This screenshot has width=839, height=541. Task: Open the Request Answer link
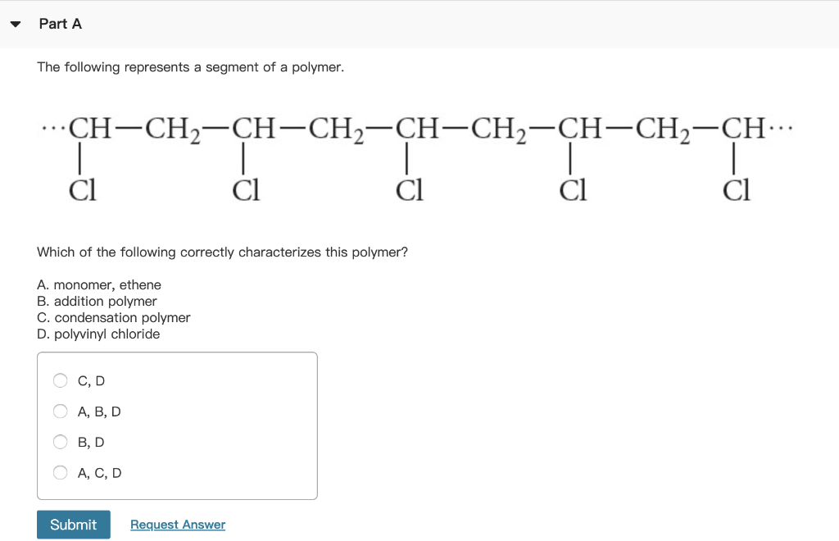coord(177,524)
